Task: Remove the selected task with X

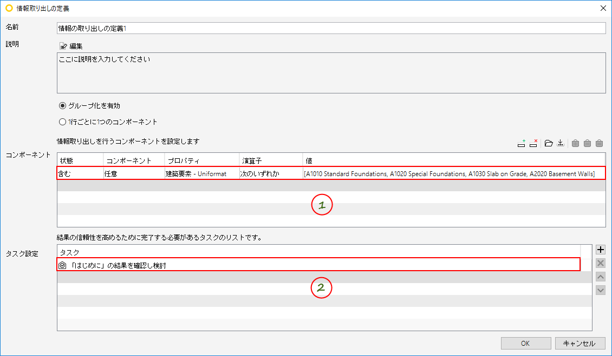Action: click(600, 263)
